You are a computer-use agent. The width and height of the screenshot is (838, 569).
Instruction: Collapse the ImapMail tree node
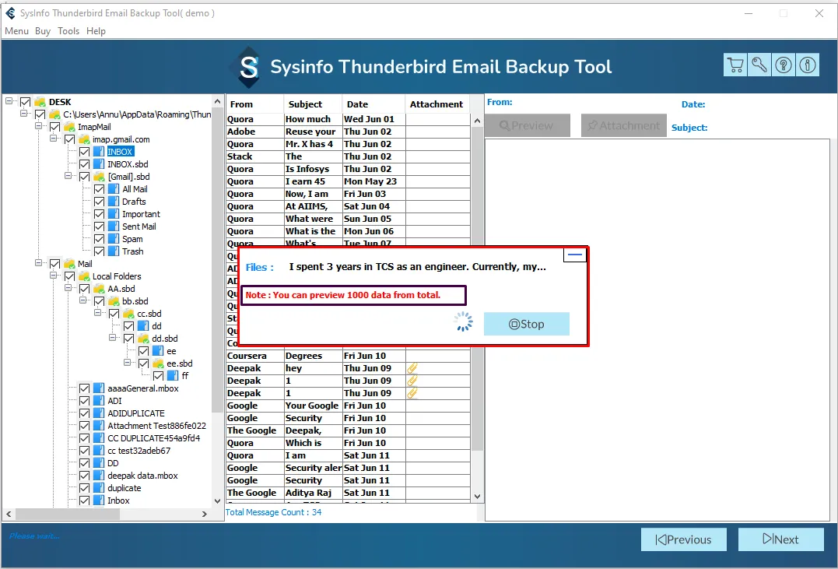39,127
